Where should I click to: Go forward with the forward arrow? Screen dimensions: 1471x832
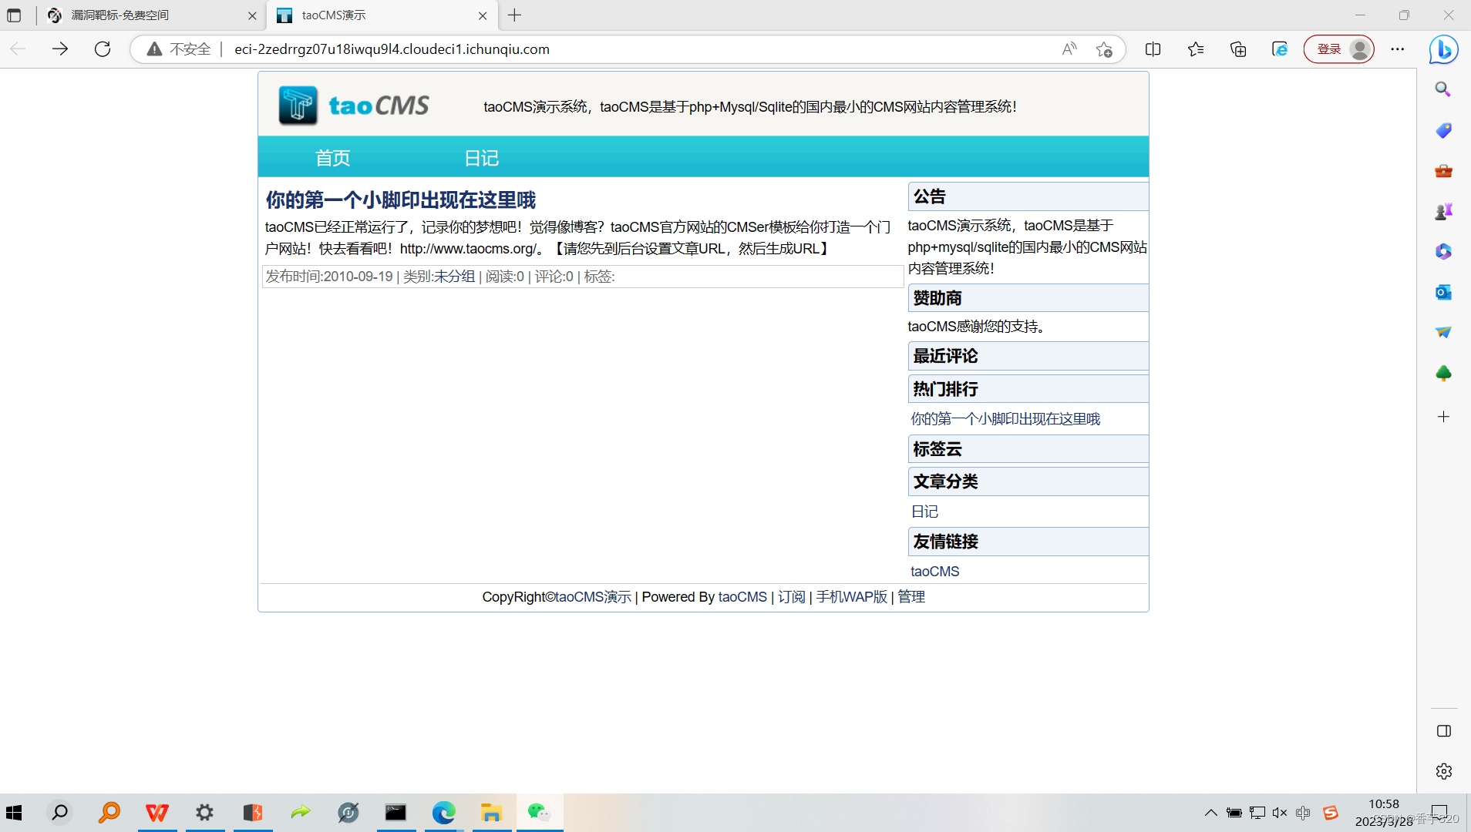[x=60, y=49]
